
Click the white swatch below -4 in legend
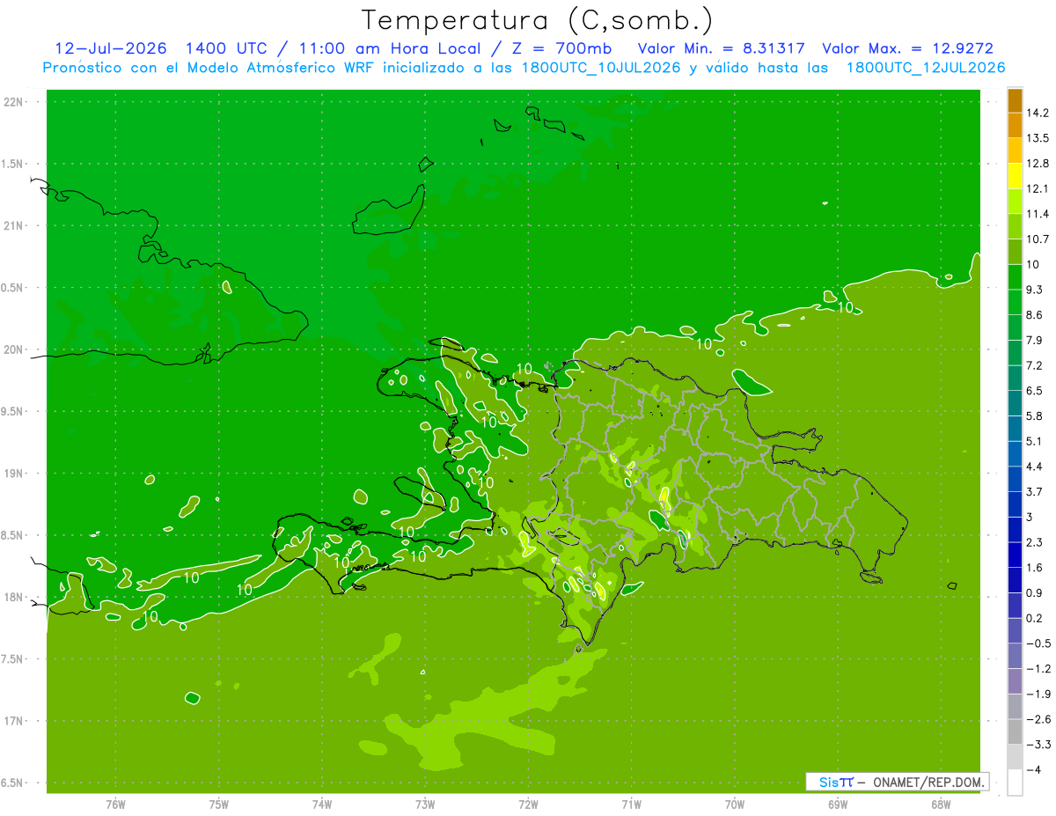point(1015,782)
